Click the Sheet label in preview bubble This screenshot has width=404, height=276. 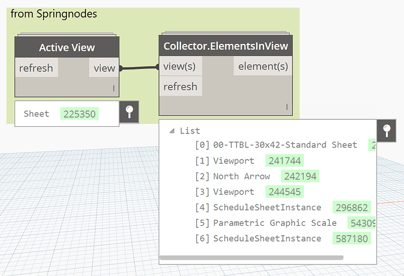point(36,113)
